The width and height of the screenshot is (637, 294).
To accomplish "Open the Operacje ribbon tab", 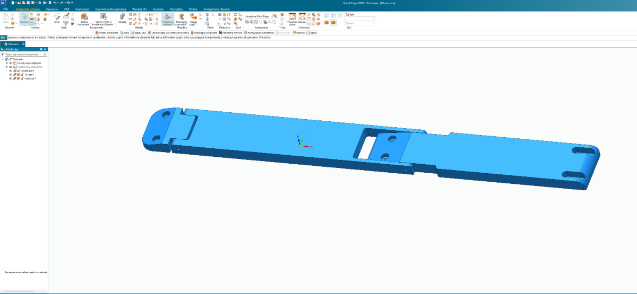I will point(52,10).
